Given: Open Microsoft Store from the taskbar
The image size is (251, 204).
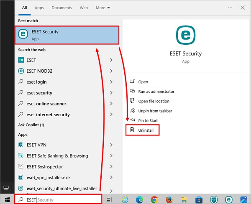Looking at the screenshot, I should click(x=199, y=200).
